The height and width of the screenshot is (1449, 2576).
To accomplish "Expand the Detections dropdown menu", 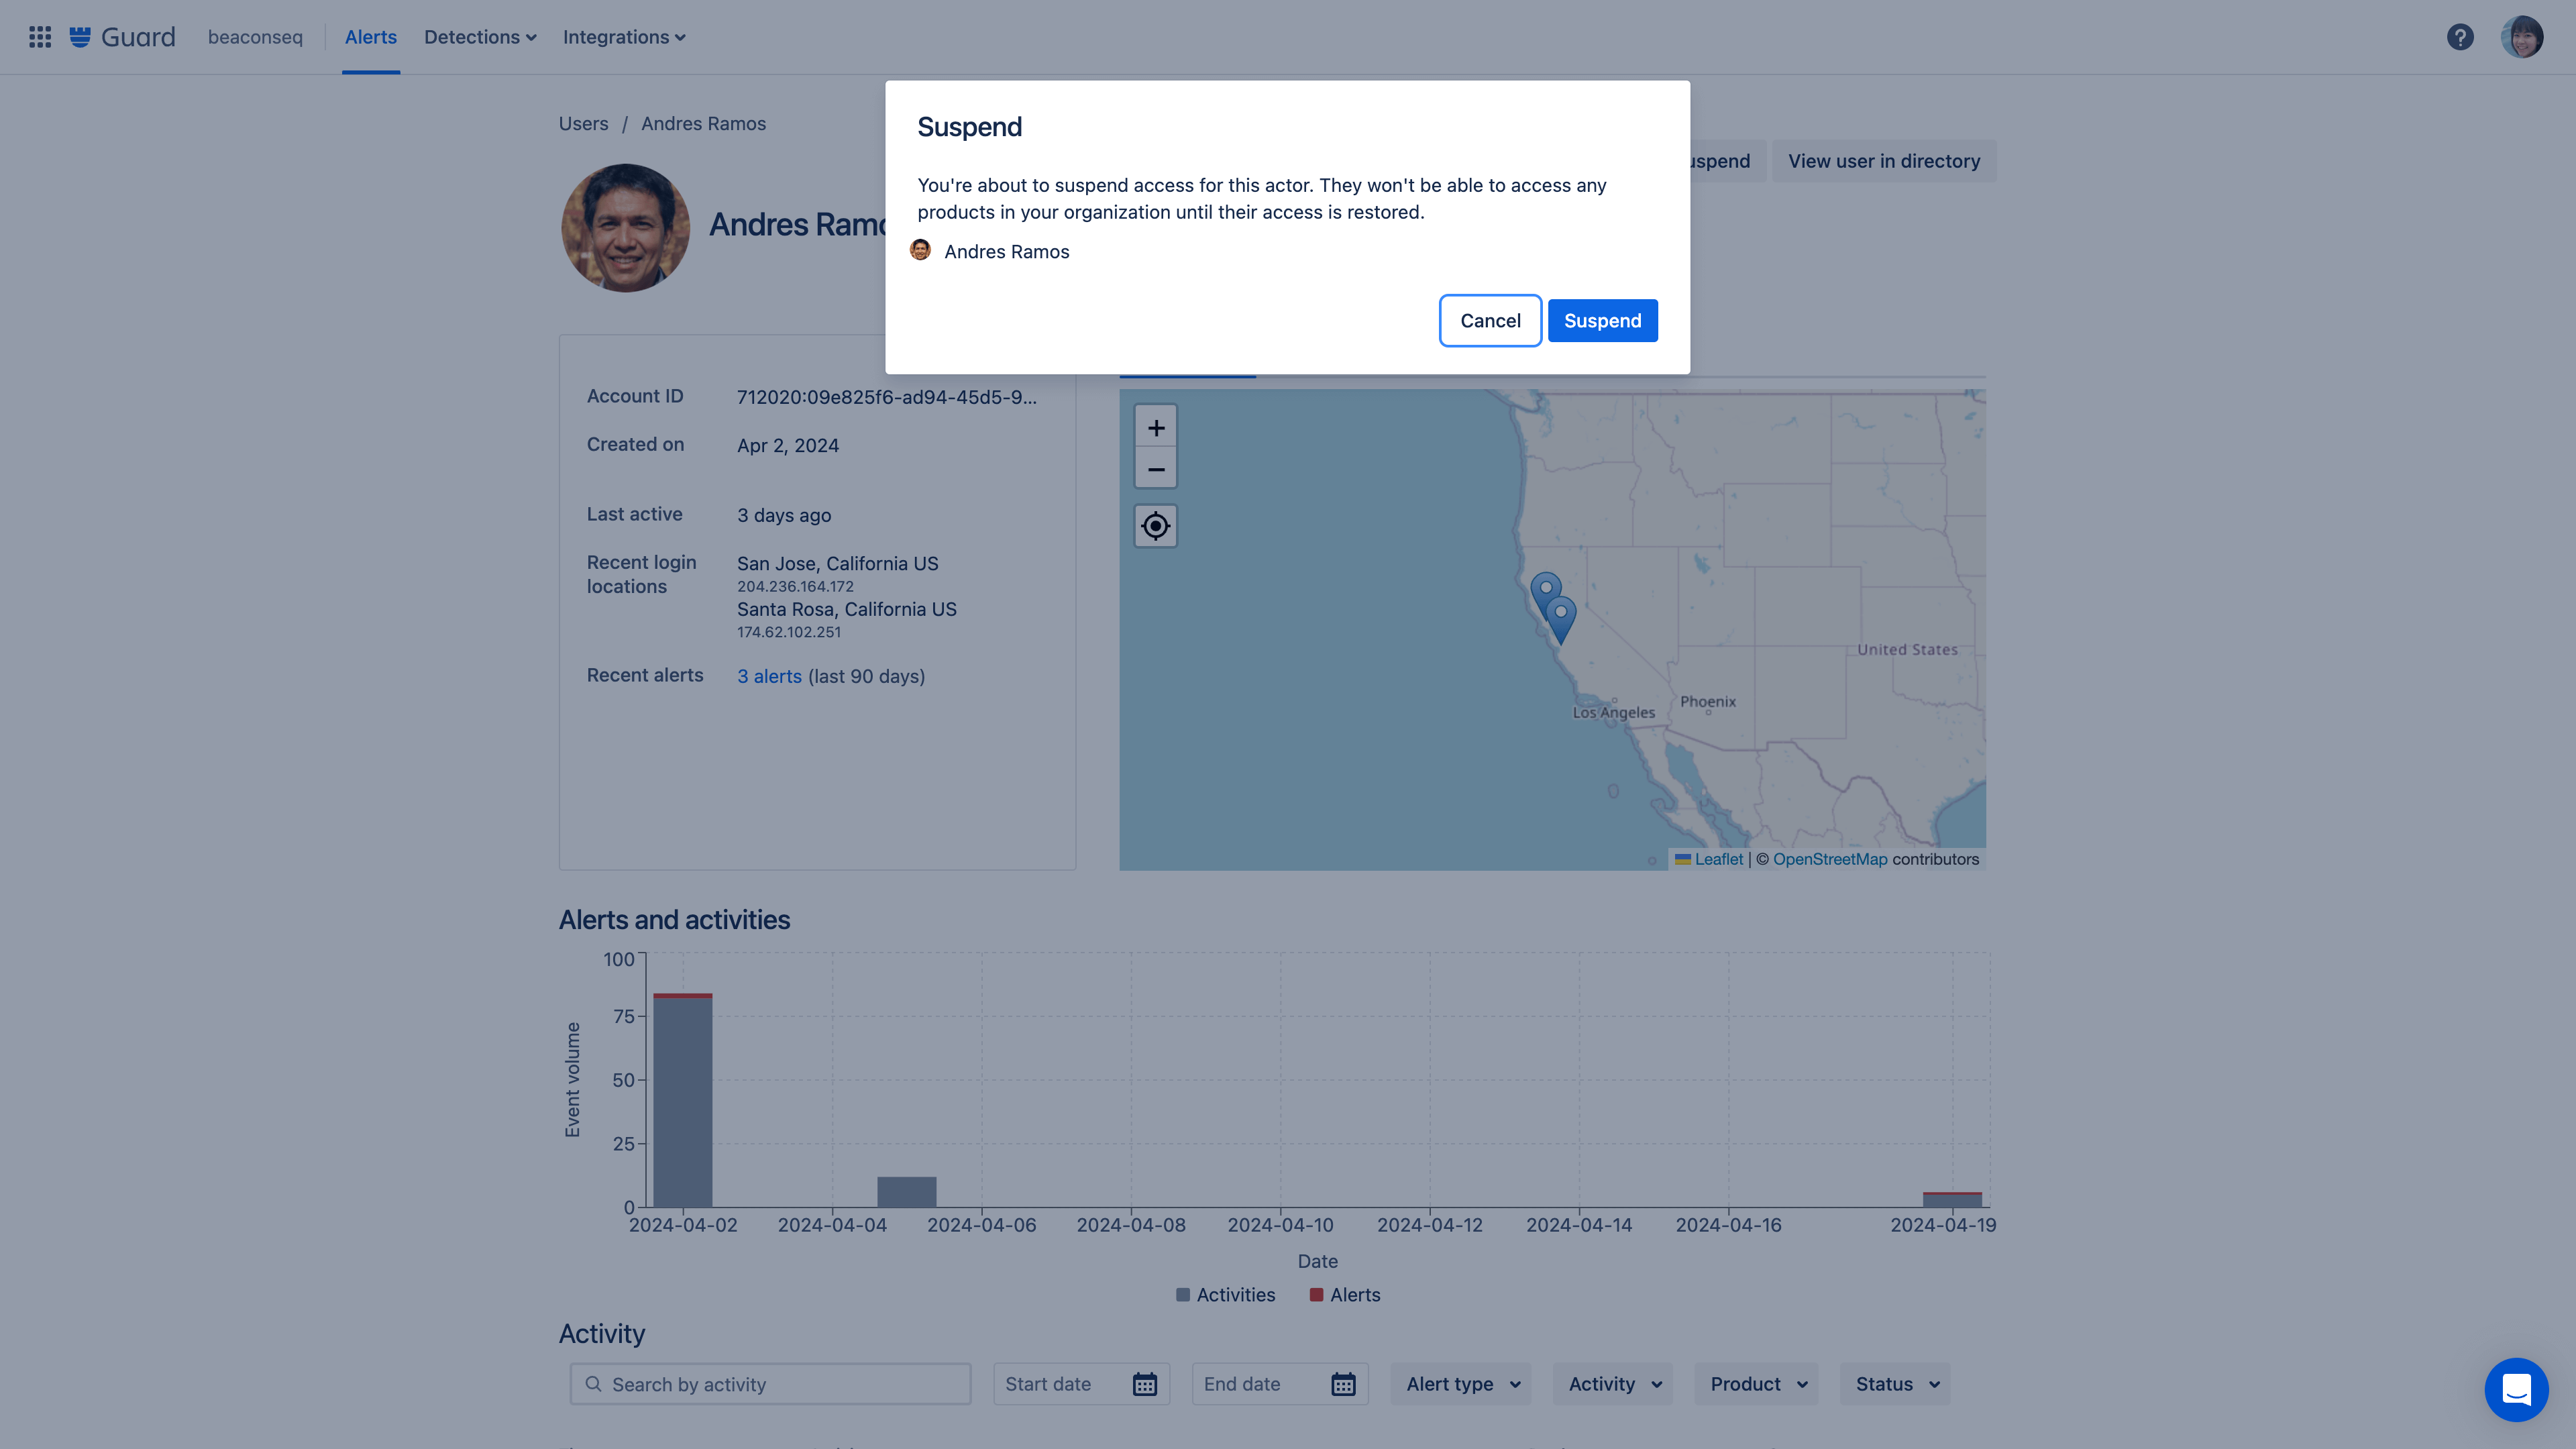I will [x=480, y=37].
